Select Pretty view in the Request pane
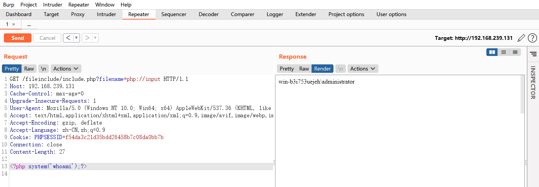This screenshot has height=187, width=539. pyautogui.click(x=12, y=69)
